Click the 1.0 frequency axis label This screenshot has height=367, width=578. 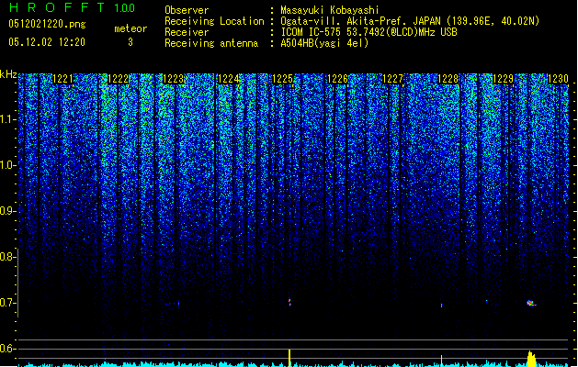point(7,165)
